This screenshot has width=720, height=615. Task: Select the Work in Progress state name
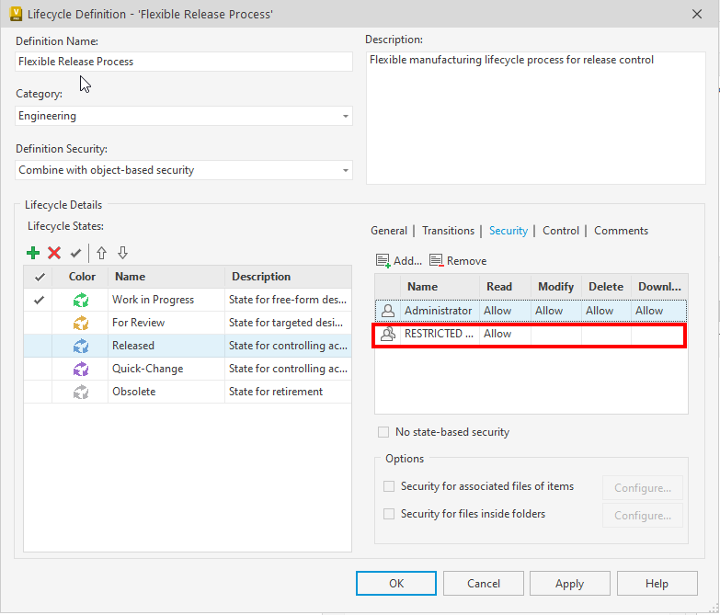coord(153,300)
